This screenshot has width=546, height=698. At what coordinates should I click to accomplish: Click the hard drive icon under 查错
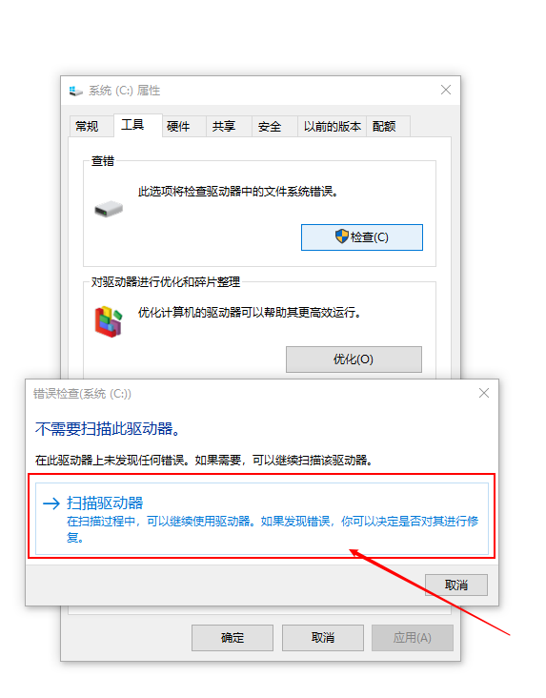[x=109, y=209]
